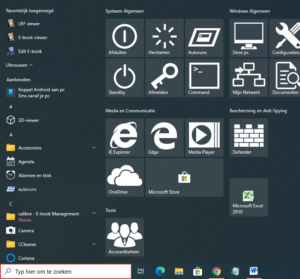The height and width of the screenshot is (279, 300).
Task: Open the Defender firewall tile
Action: click(249, 137)
